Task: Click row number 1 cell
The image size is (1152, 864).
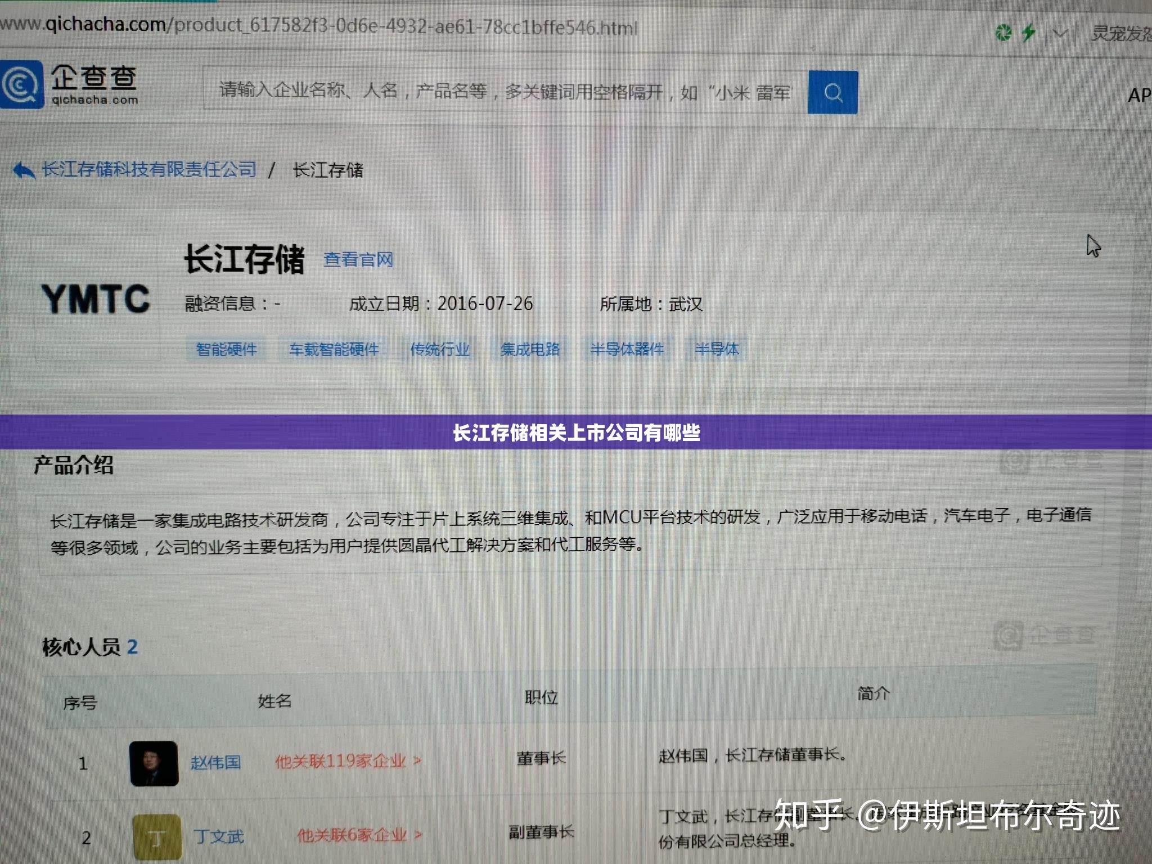Action: (83, 763)
